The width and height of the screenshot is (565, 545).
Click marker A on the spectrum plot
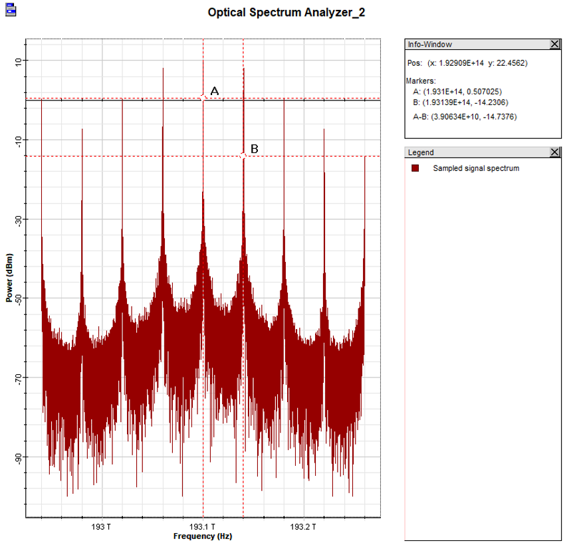[203, 98]
